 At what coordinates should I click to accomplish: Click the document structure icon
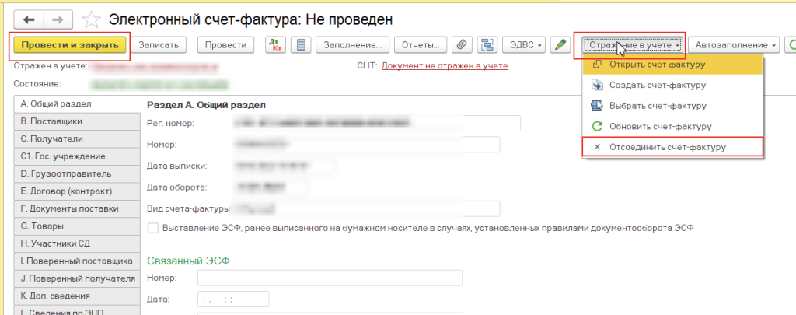coord(487,45)
